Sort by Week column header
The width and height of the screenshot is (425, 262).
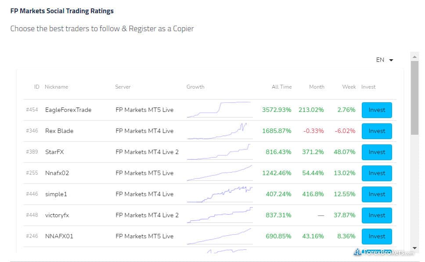[349, 87]
